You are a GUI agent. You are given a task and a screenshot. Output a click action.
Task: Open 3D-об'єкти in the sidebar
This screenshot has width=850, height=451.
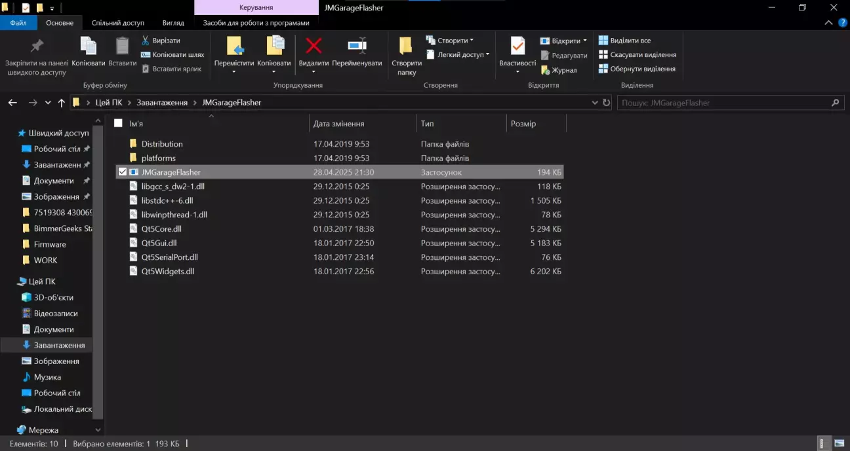(x=47, y=298)
